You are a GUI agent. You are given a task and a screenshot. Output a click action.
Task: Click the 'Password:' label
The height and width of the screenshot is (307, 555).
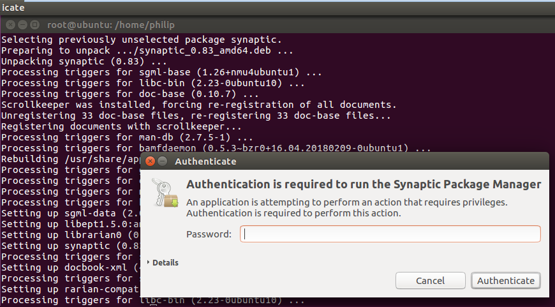(209, 234)
